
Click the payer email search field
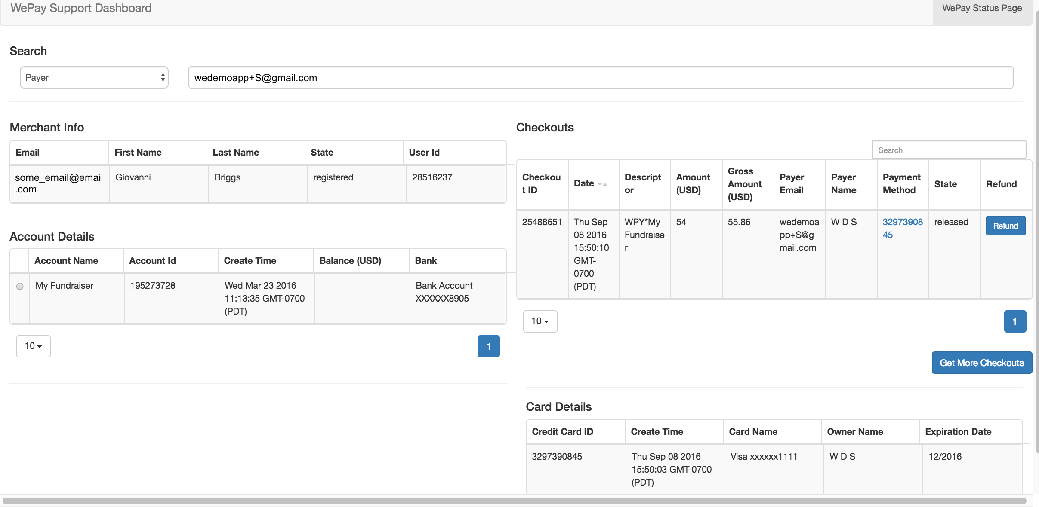(x=601, y=77)
